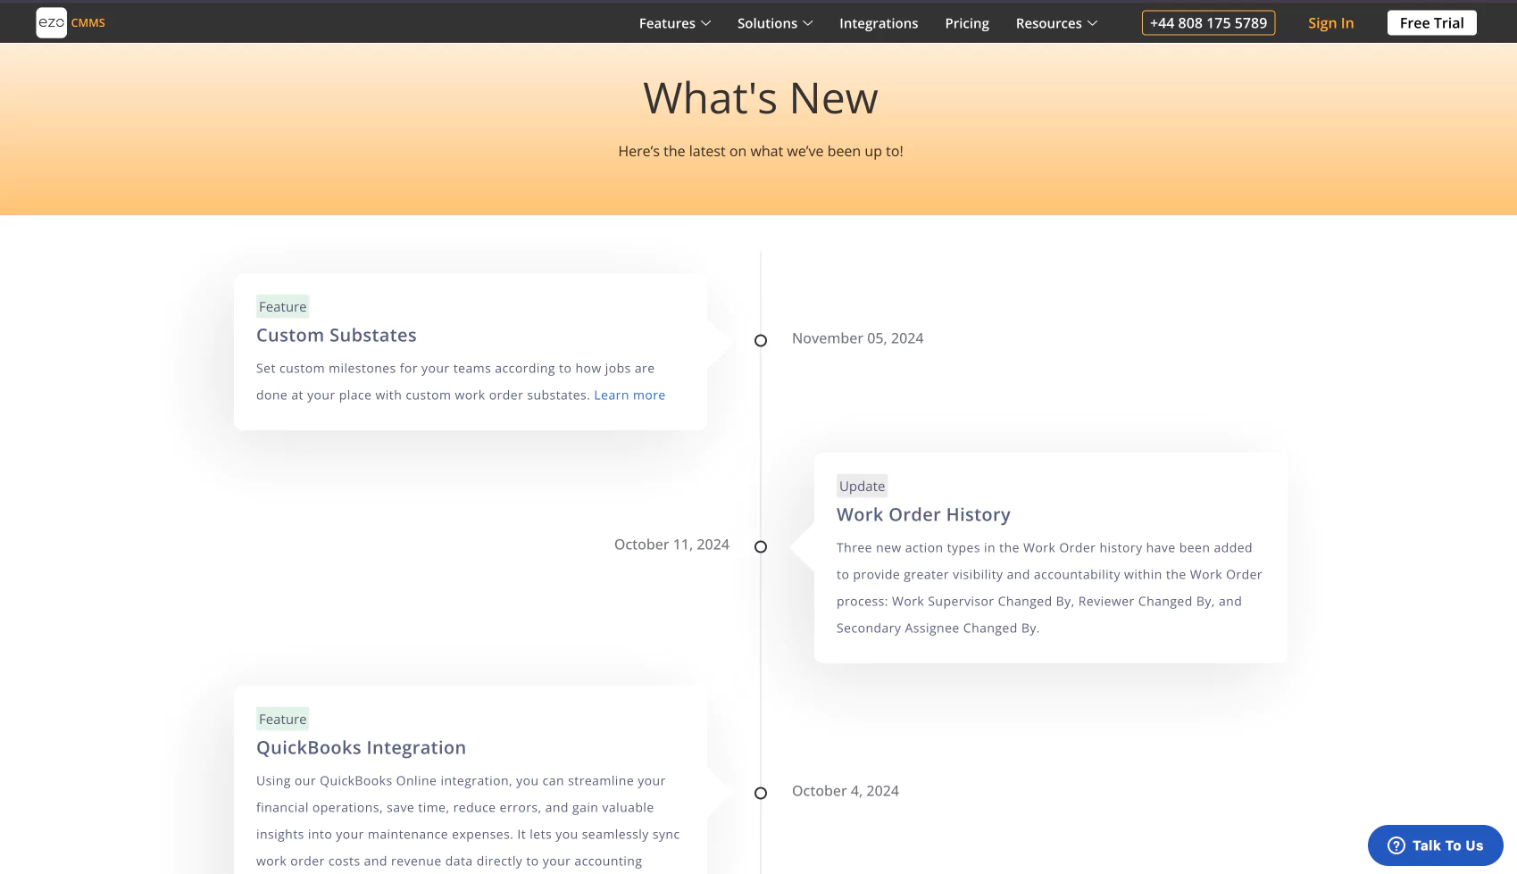The width and height of the screenshot is (1517, 874).
Task: Expand the Solutions dropdown
Action: (x=773, y=22)
